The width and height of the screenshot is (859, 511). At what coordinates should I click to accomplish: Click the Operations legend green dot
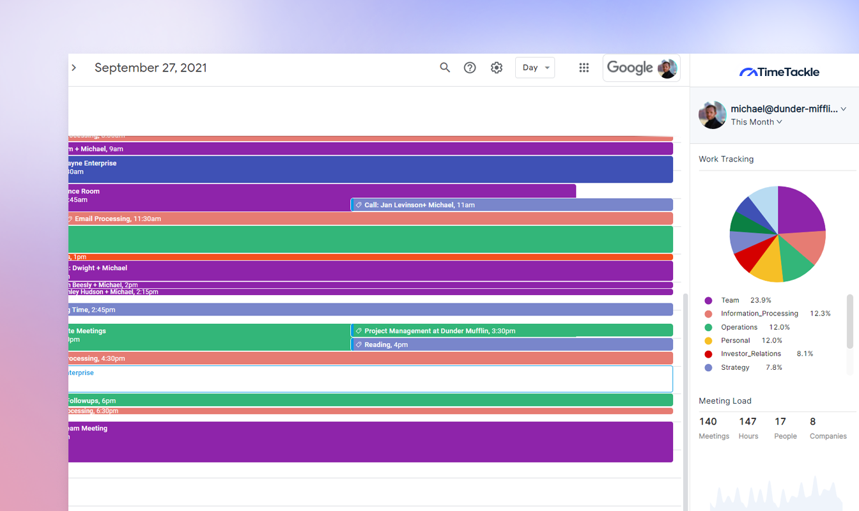point(708,327)
